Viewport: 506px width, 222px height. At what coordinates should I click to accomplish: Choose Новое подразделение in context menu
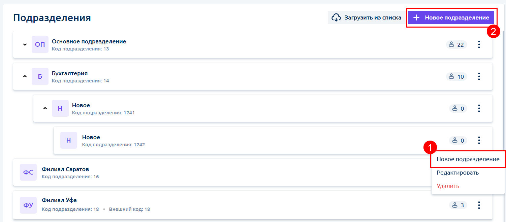pyautogui.click(x=468, y=159)
